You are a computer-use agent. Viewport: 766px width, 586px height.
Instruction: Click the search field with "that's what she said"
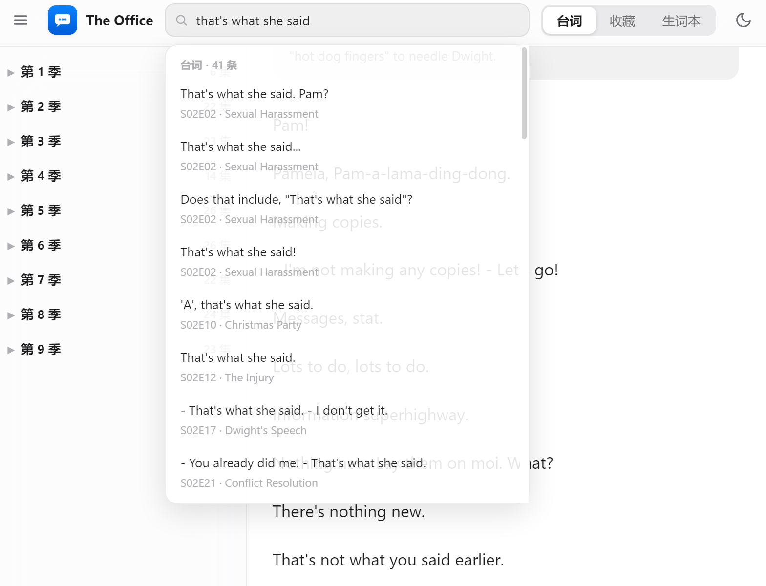click(347, 21)
